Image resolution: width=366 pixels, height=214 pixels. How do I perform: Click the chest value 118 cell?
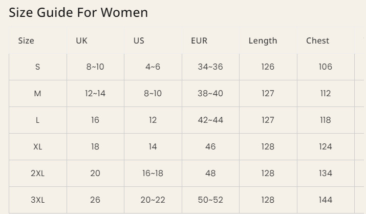326,120
